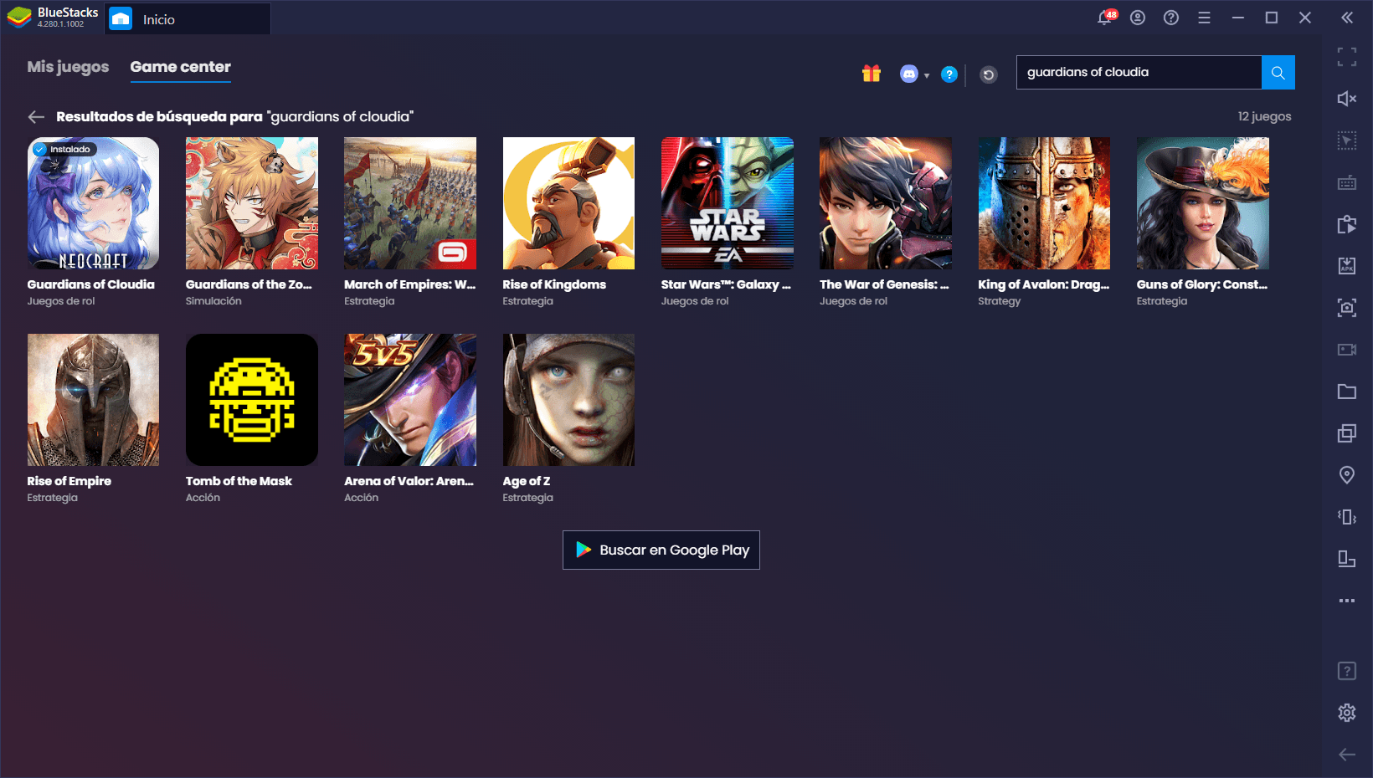Viewport: 1373px width, 778px height.
Task: Open King of Avalon thumbnail
Action: (1044, 203)
